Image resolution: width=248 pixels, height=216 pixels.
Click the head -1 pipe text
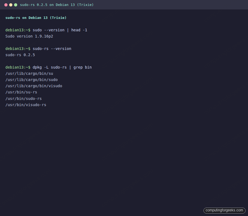(x=79, y=30)
